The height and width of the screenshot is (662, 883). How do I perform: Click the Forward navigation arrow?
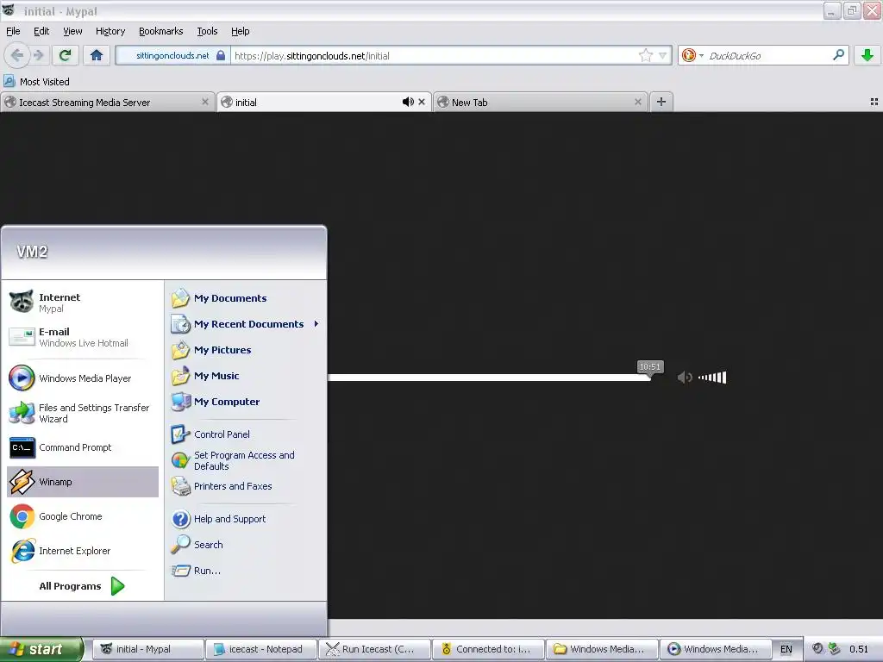38,55
